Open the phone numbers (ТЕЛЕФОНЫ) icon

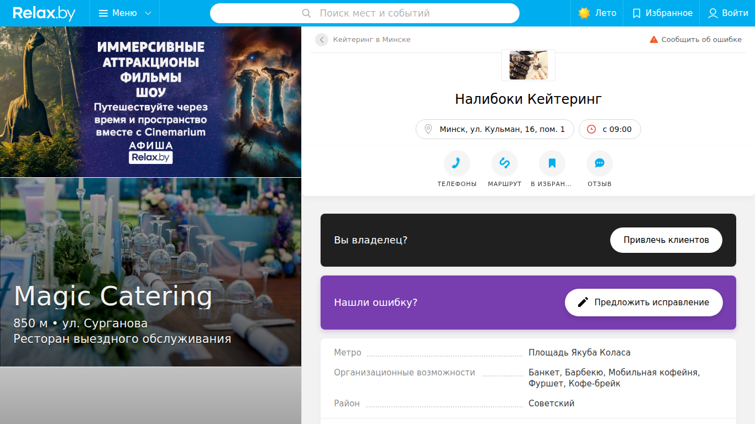point(457,163)
